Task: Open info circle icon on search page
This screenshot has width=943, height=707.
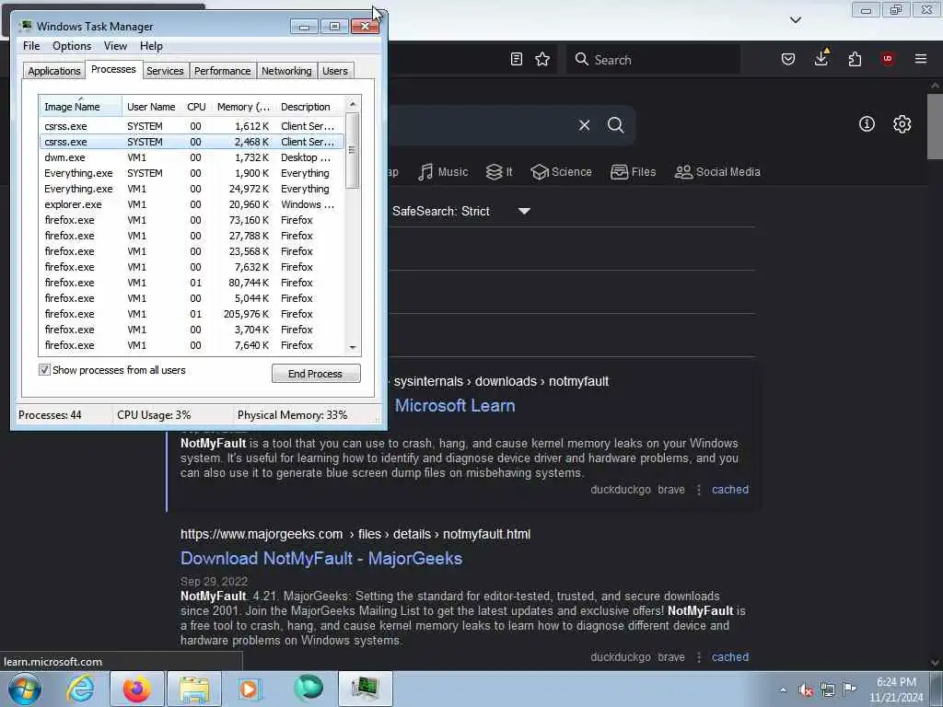Action: (867, 124)
